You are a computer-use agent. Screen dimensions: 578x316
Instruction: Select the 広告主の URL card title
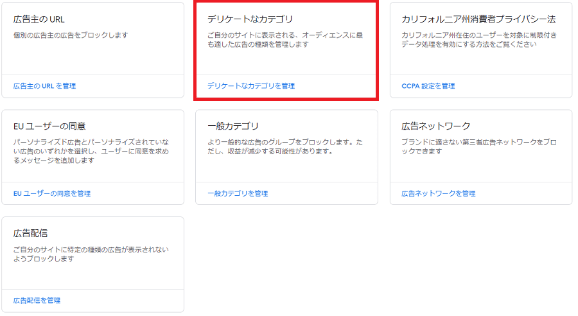click(39, 19)
